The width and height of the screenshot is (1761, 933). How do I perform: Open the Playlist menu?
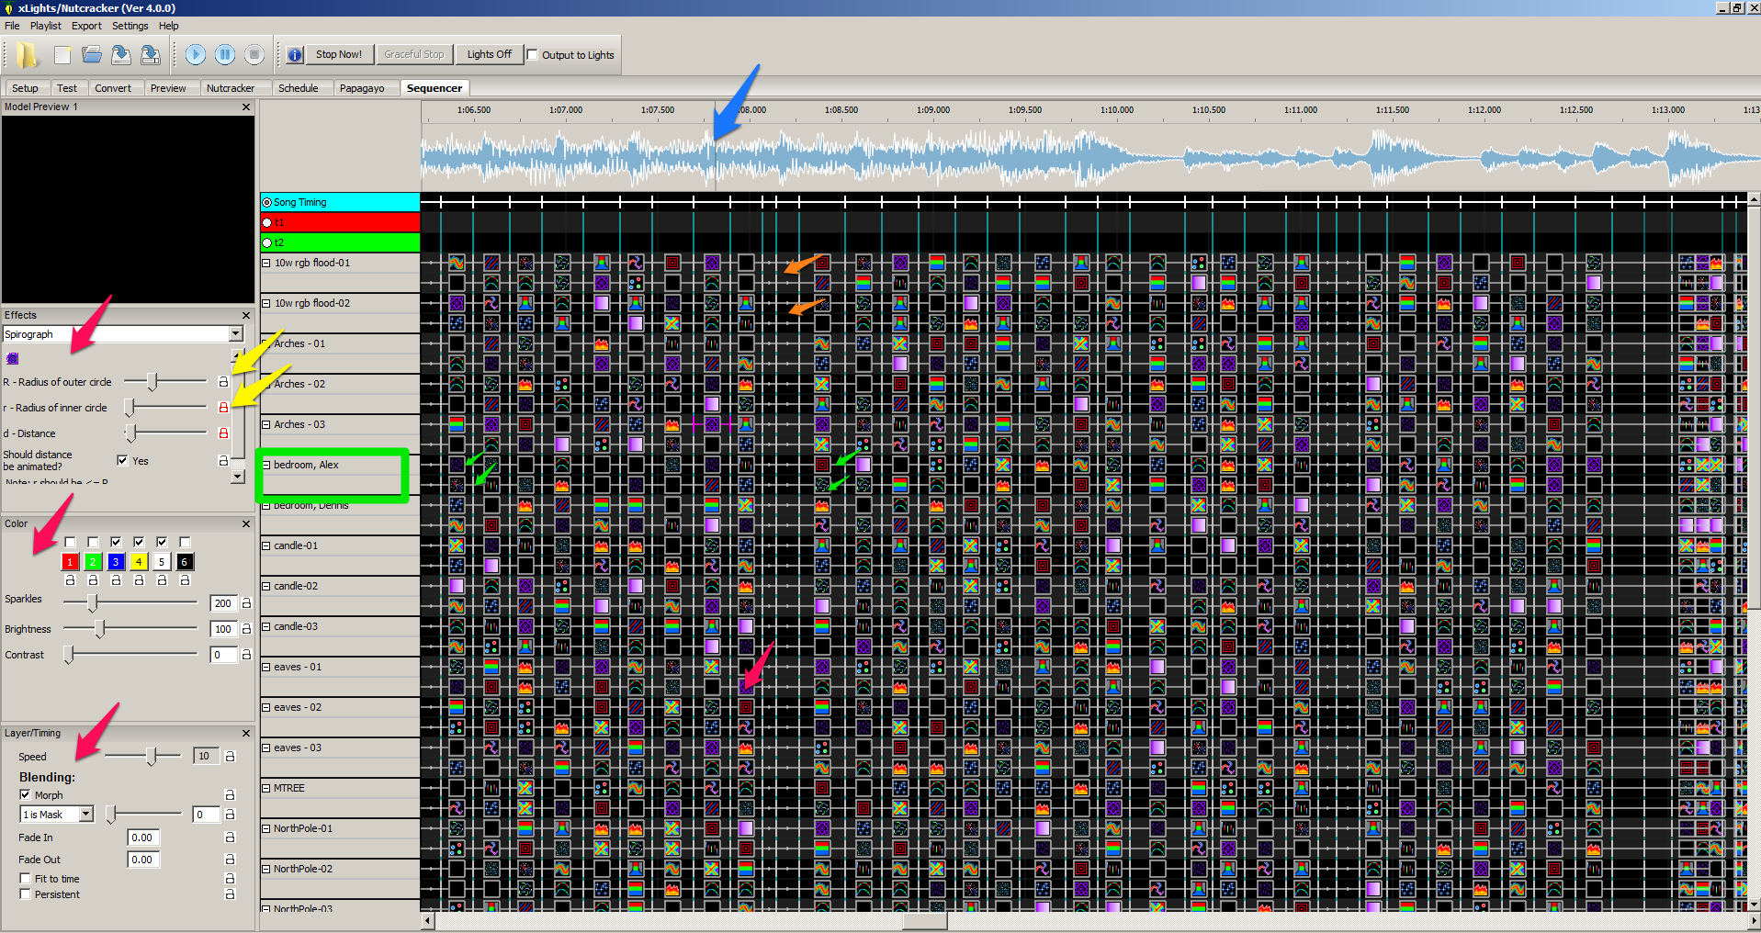click(46, 26)
